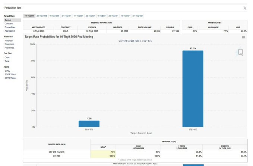Select the 16 Thg926 meeting tab
This screenshot has width=253, height=166.
29,16
